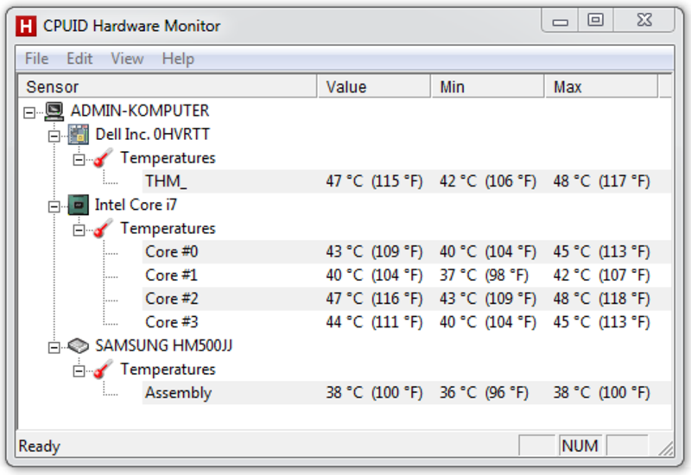Collapse the SAMSUNG HM500JJ node
This screenshot has height=475, width=691.
[x=54, y=348]
